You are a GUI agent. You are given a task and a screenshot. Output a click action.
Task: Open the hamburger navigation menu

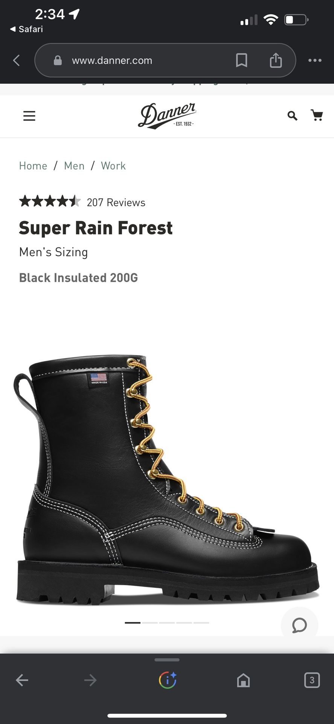click(x=29, y=116)
